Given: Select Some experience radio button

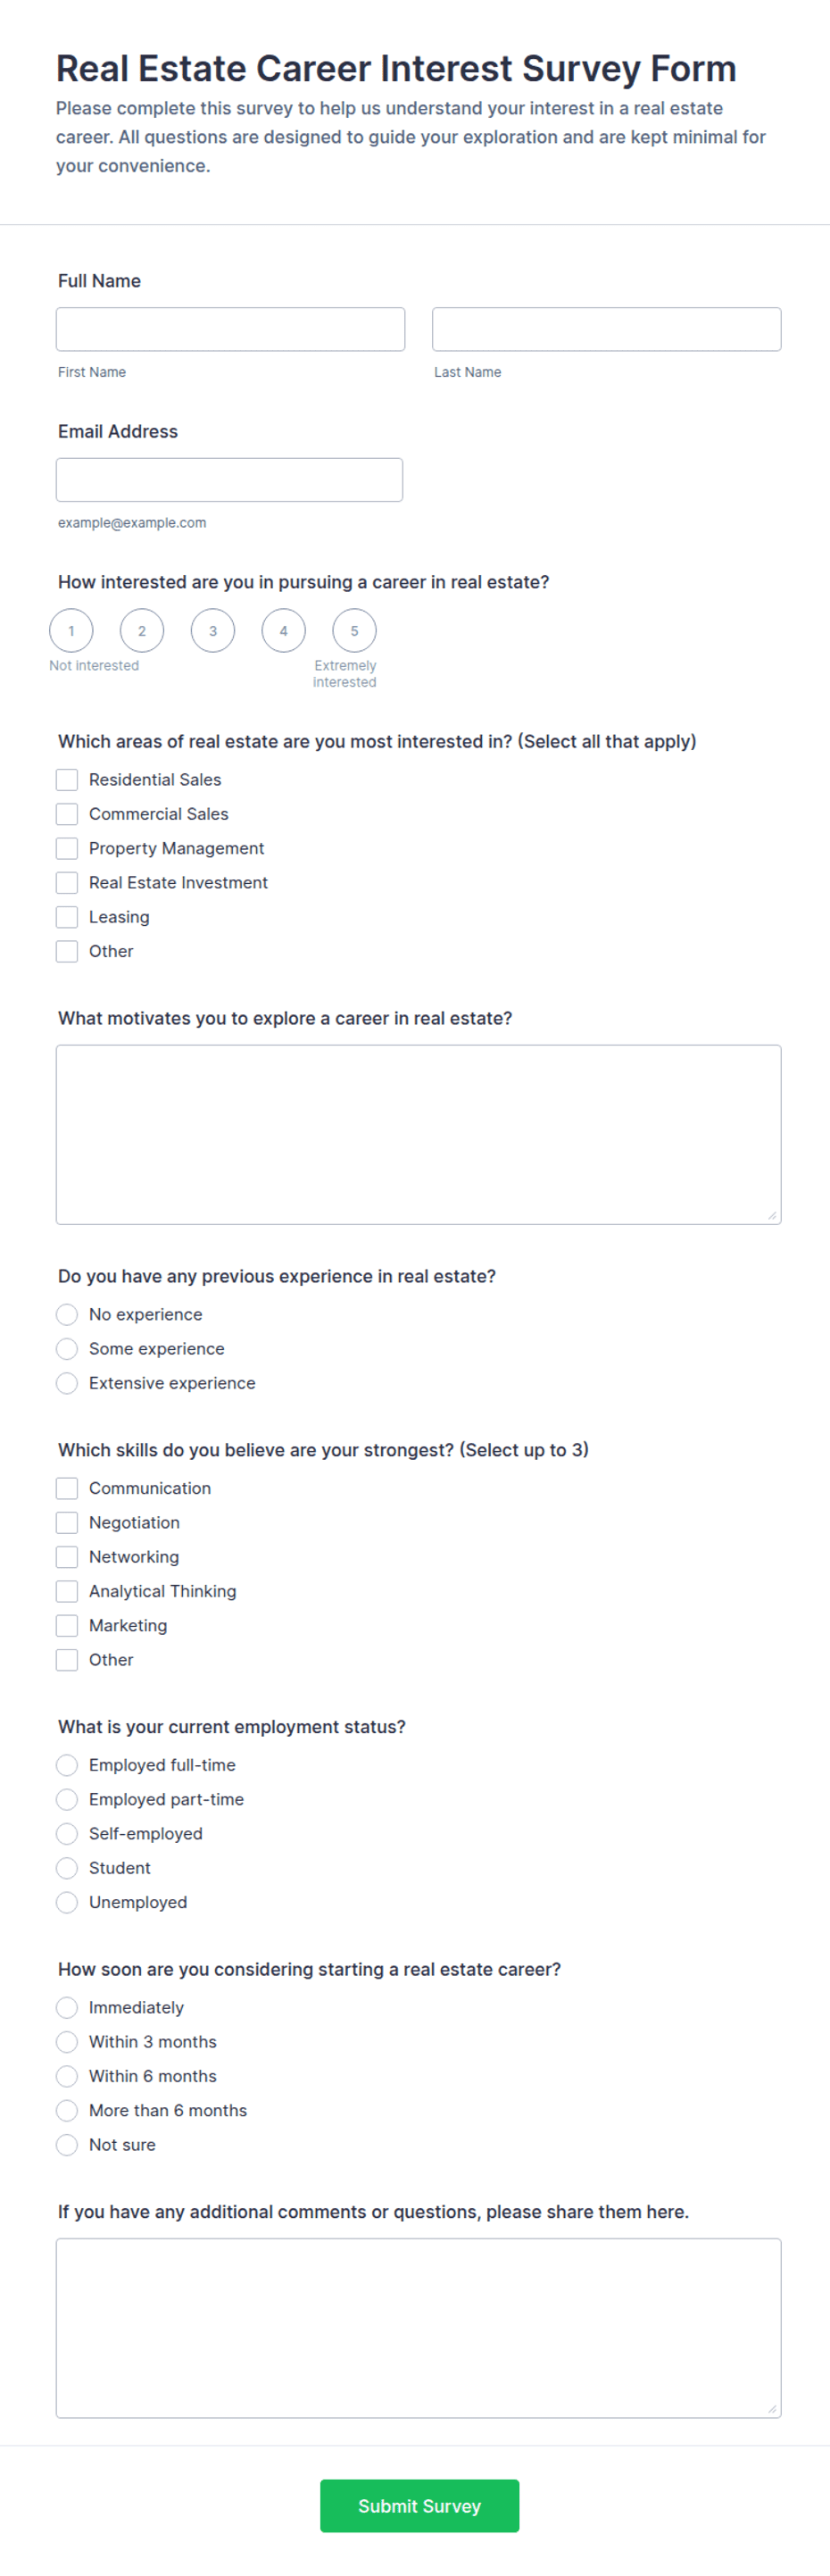Looking at the screenshot, I should pyautogui.click(x=67, y=1349).
